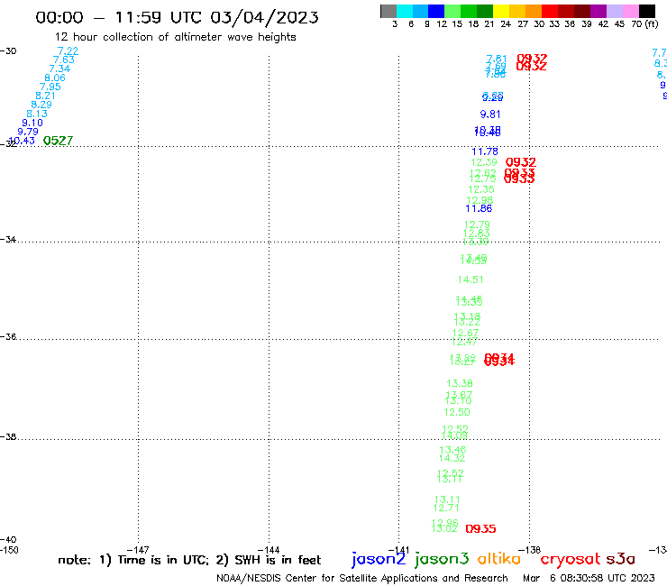Click the red 0932 stamp beside 12.39
Screen dimensions: 667x586
pos(521,162)
